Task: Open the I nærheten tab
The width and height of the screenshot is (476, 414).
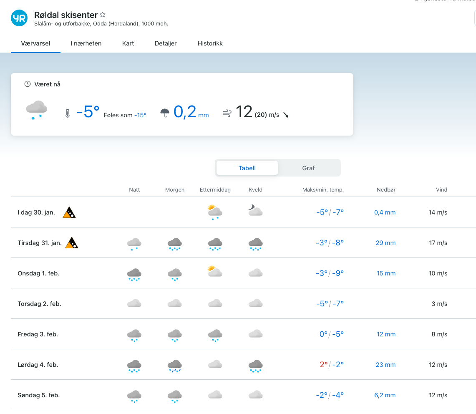Action: [86, 43]
